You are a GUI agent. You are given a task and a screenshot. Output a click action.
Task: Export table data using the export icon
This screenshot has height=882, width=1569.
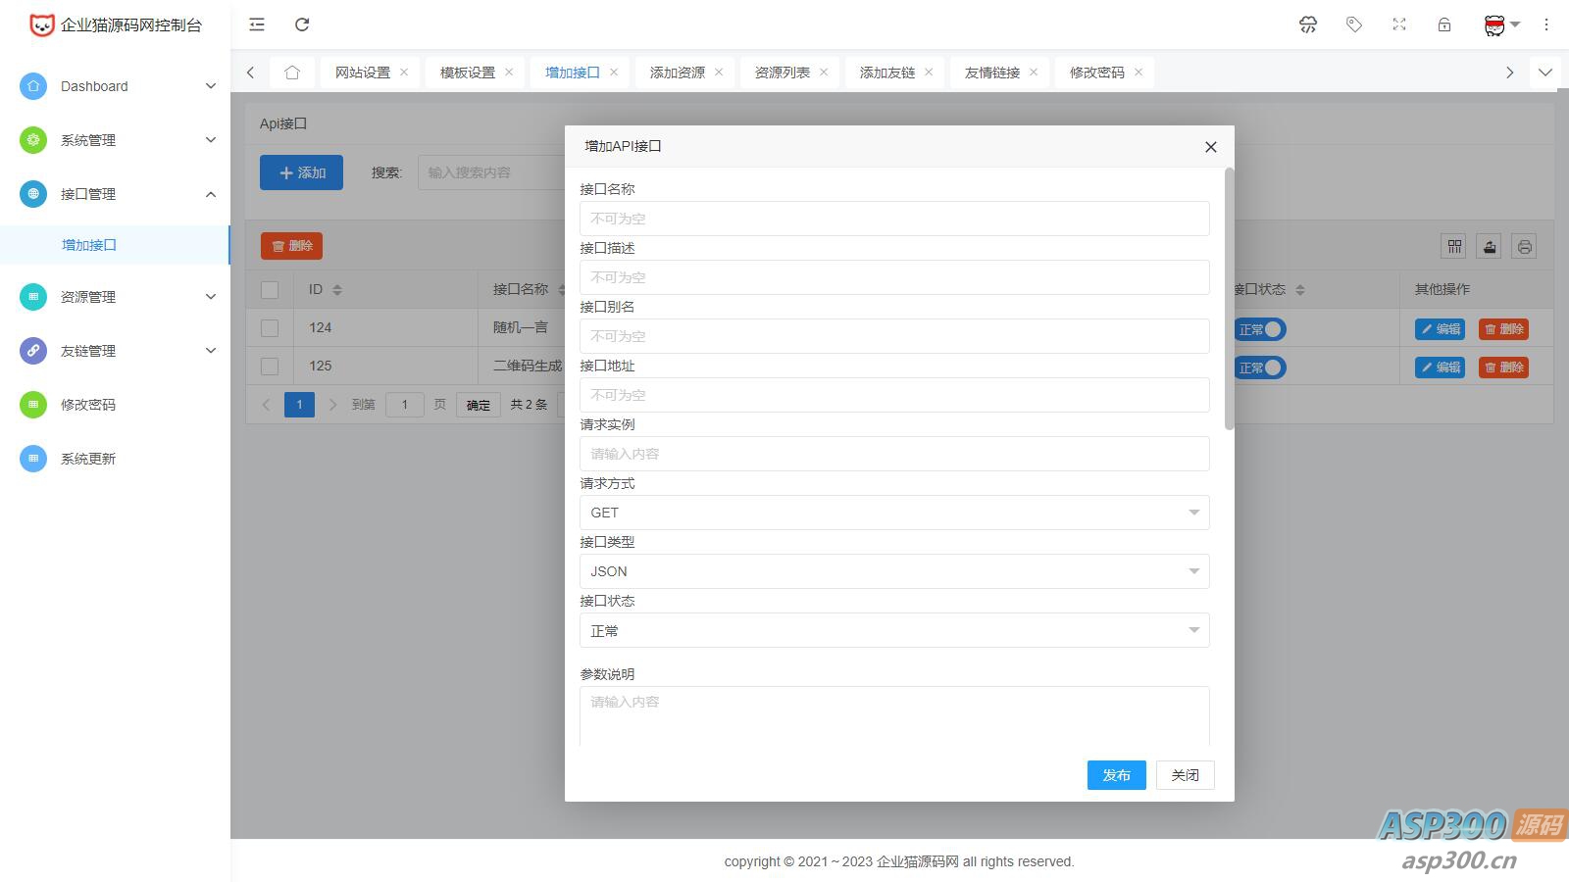pyautogui.click(x=1489, y=246)
